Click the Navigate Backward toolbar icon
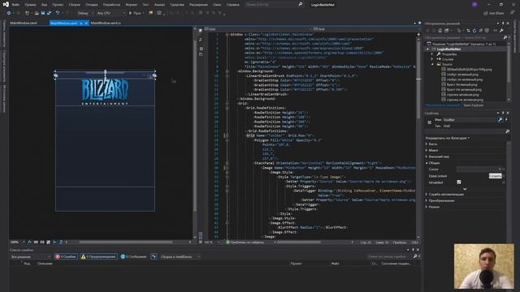 (x=9, y=13)
